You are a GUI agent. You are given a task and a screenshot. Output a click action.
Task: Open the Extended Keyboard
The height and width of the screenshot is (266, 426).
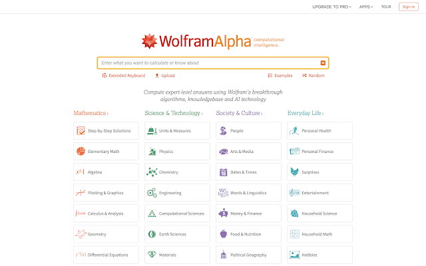124,75
